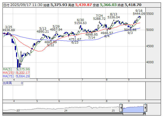Click the 高値 value 5,439.87 in header

[83, 5]
